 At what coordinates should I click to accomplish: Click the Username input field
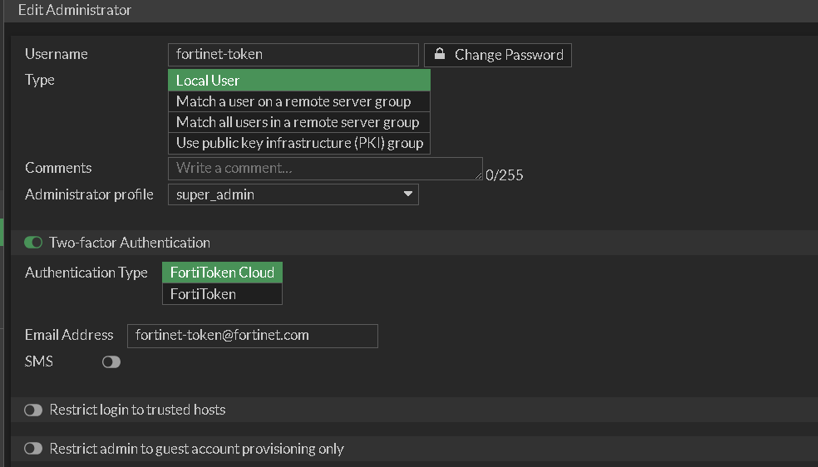[x=293, y=55]
